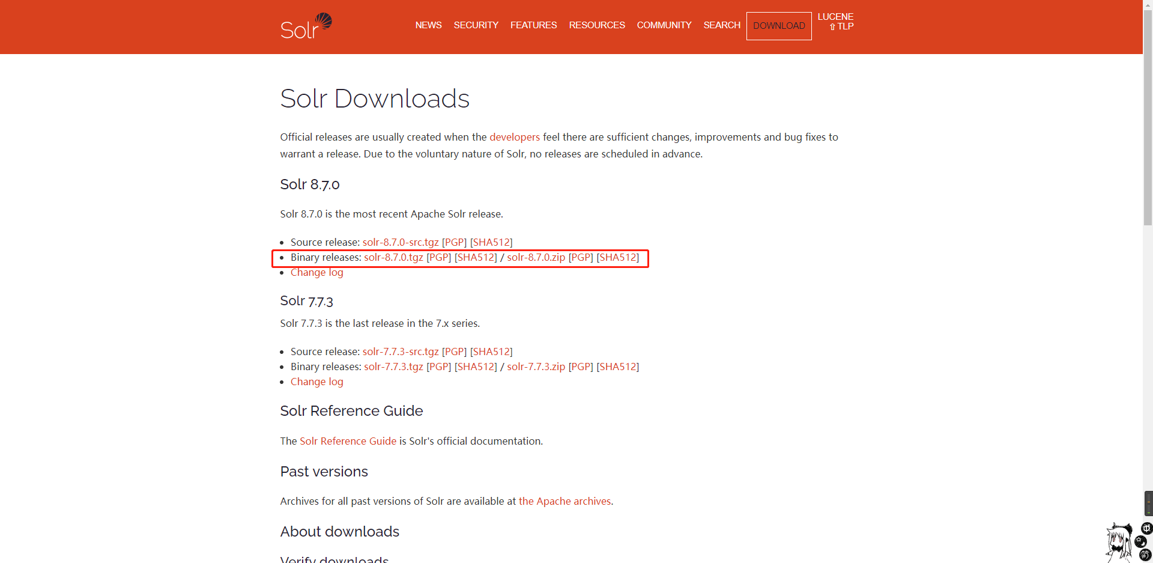Open SHA512 link for solr-7.7.3-src.tgz

click(491, 351)
